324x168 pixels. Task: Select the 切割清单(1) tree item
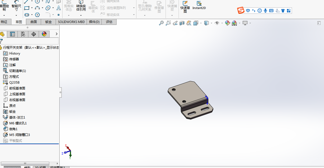coord(17,71)
